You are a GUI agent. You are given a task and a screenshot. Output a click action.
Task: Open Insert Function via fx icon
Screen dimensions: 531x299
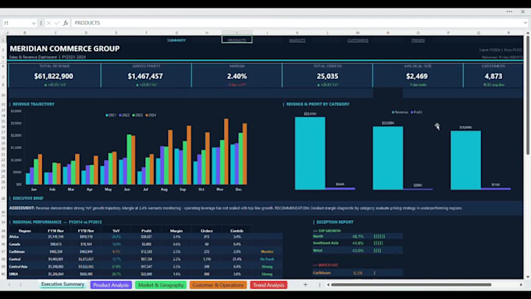pos(66,23)
